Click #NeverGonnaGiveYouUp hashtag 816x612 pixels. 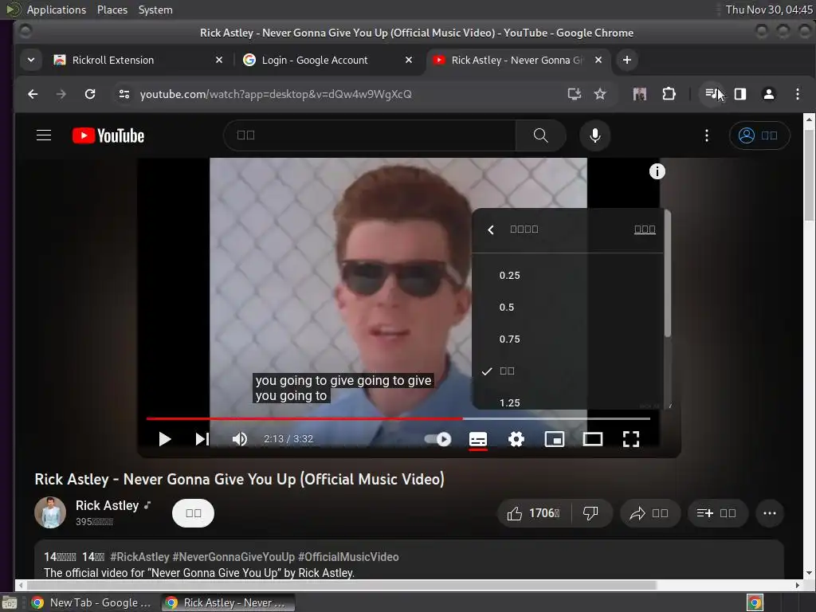[x=233, y=557]
